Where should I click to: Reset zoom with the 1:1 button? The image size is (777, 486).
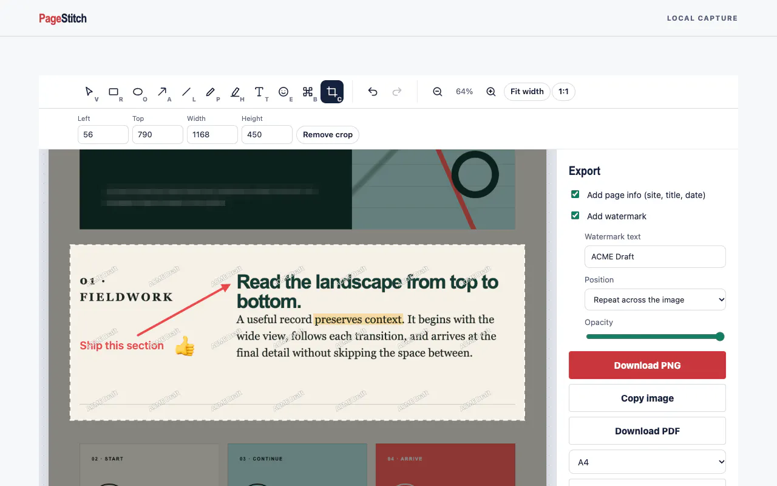[564, 92]
